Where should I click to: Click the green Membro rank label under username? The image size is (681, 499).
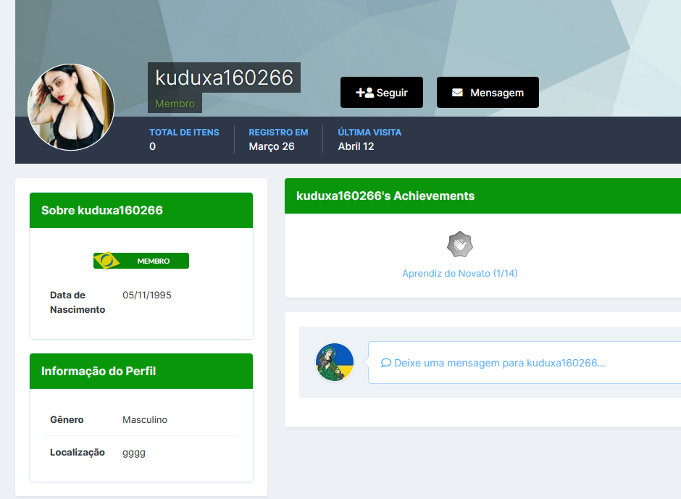click(x=175, y=104)
